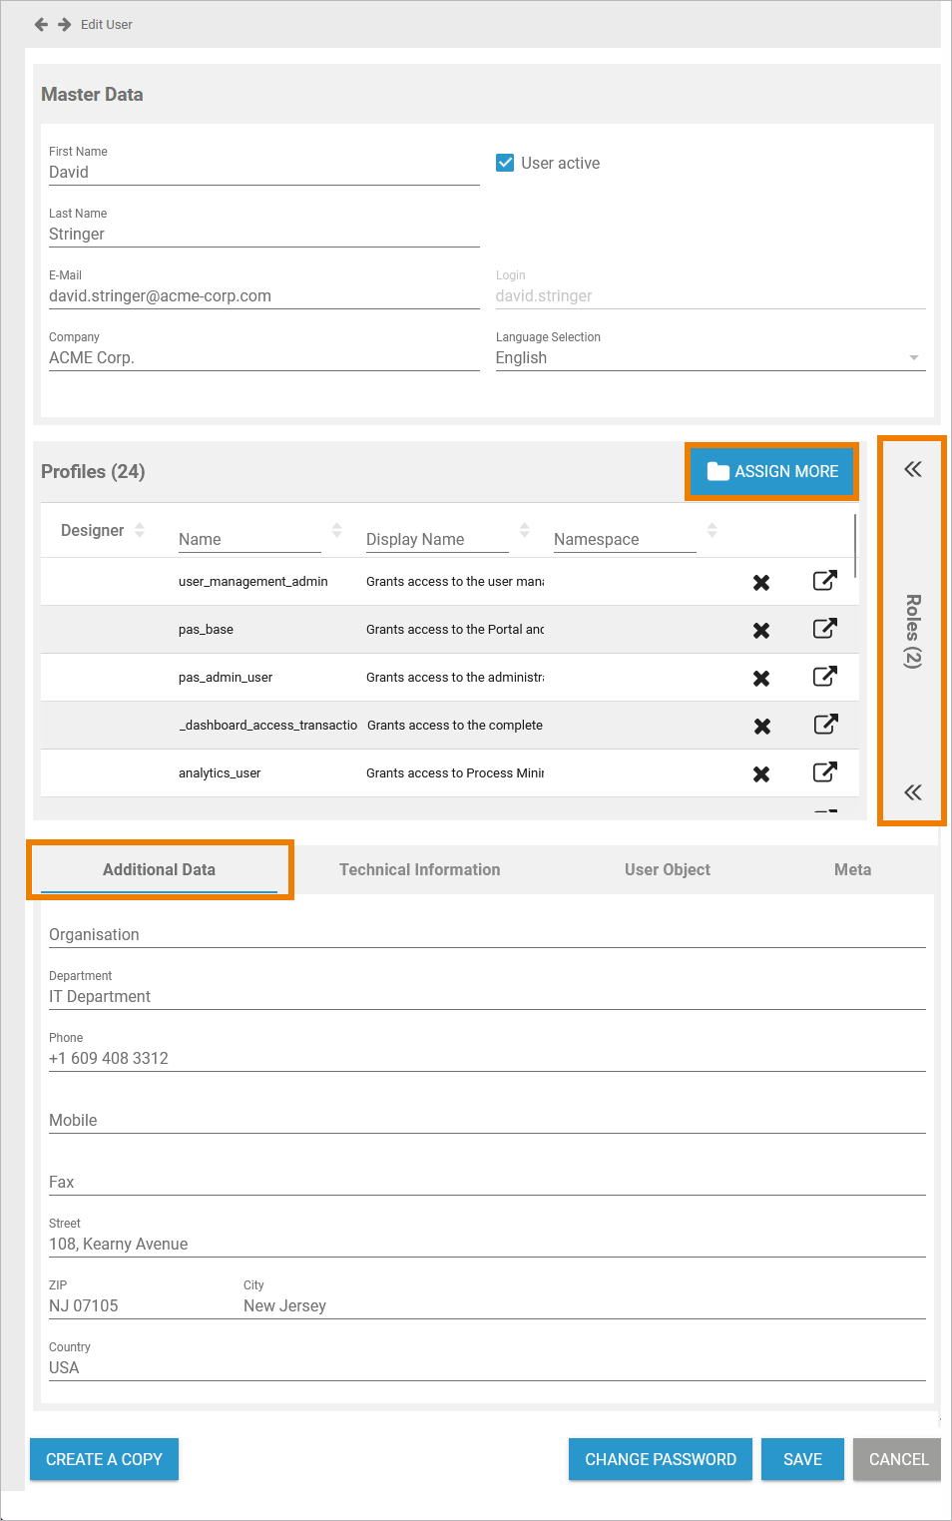Save the user changes
Viewport: 952px width, 1521px height.
point(802,1459)
